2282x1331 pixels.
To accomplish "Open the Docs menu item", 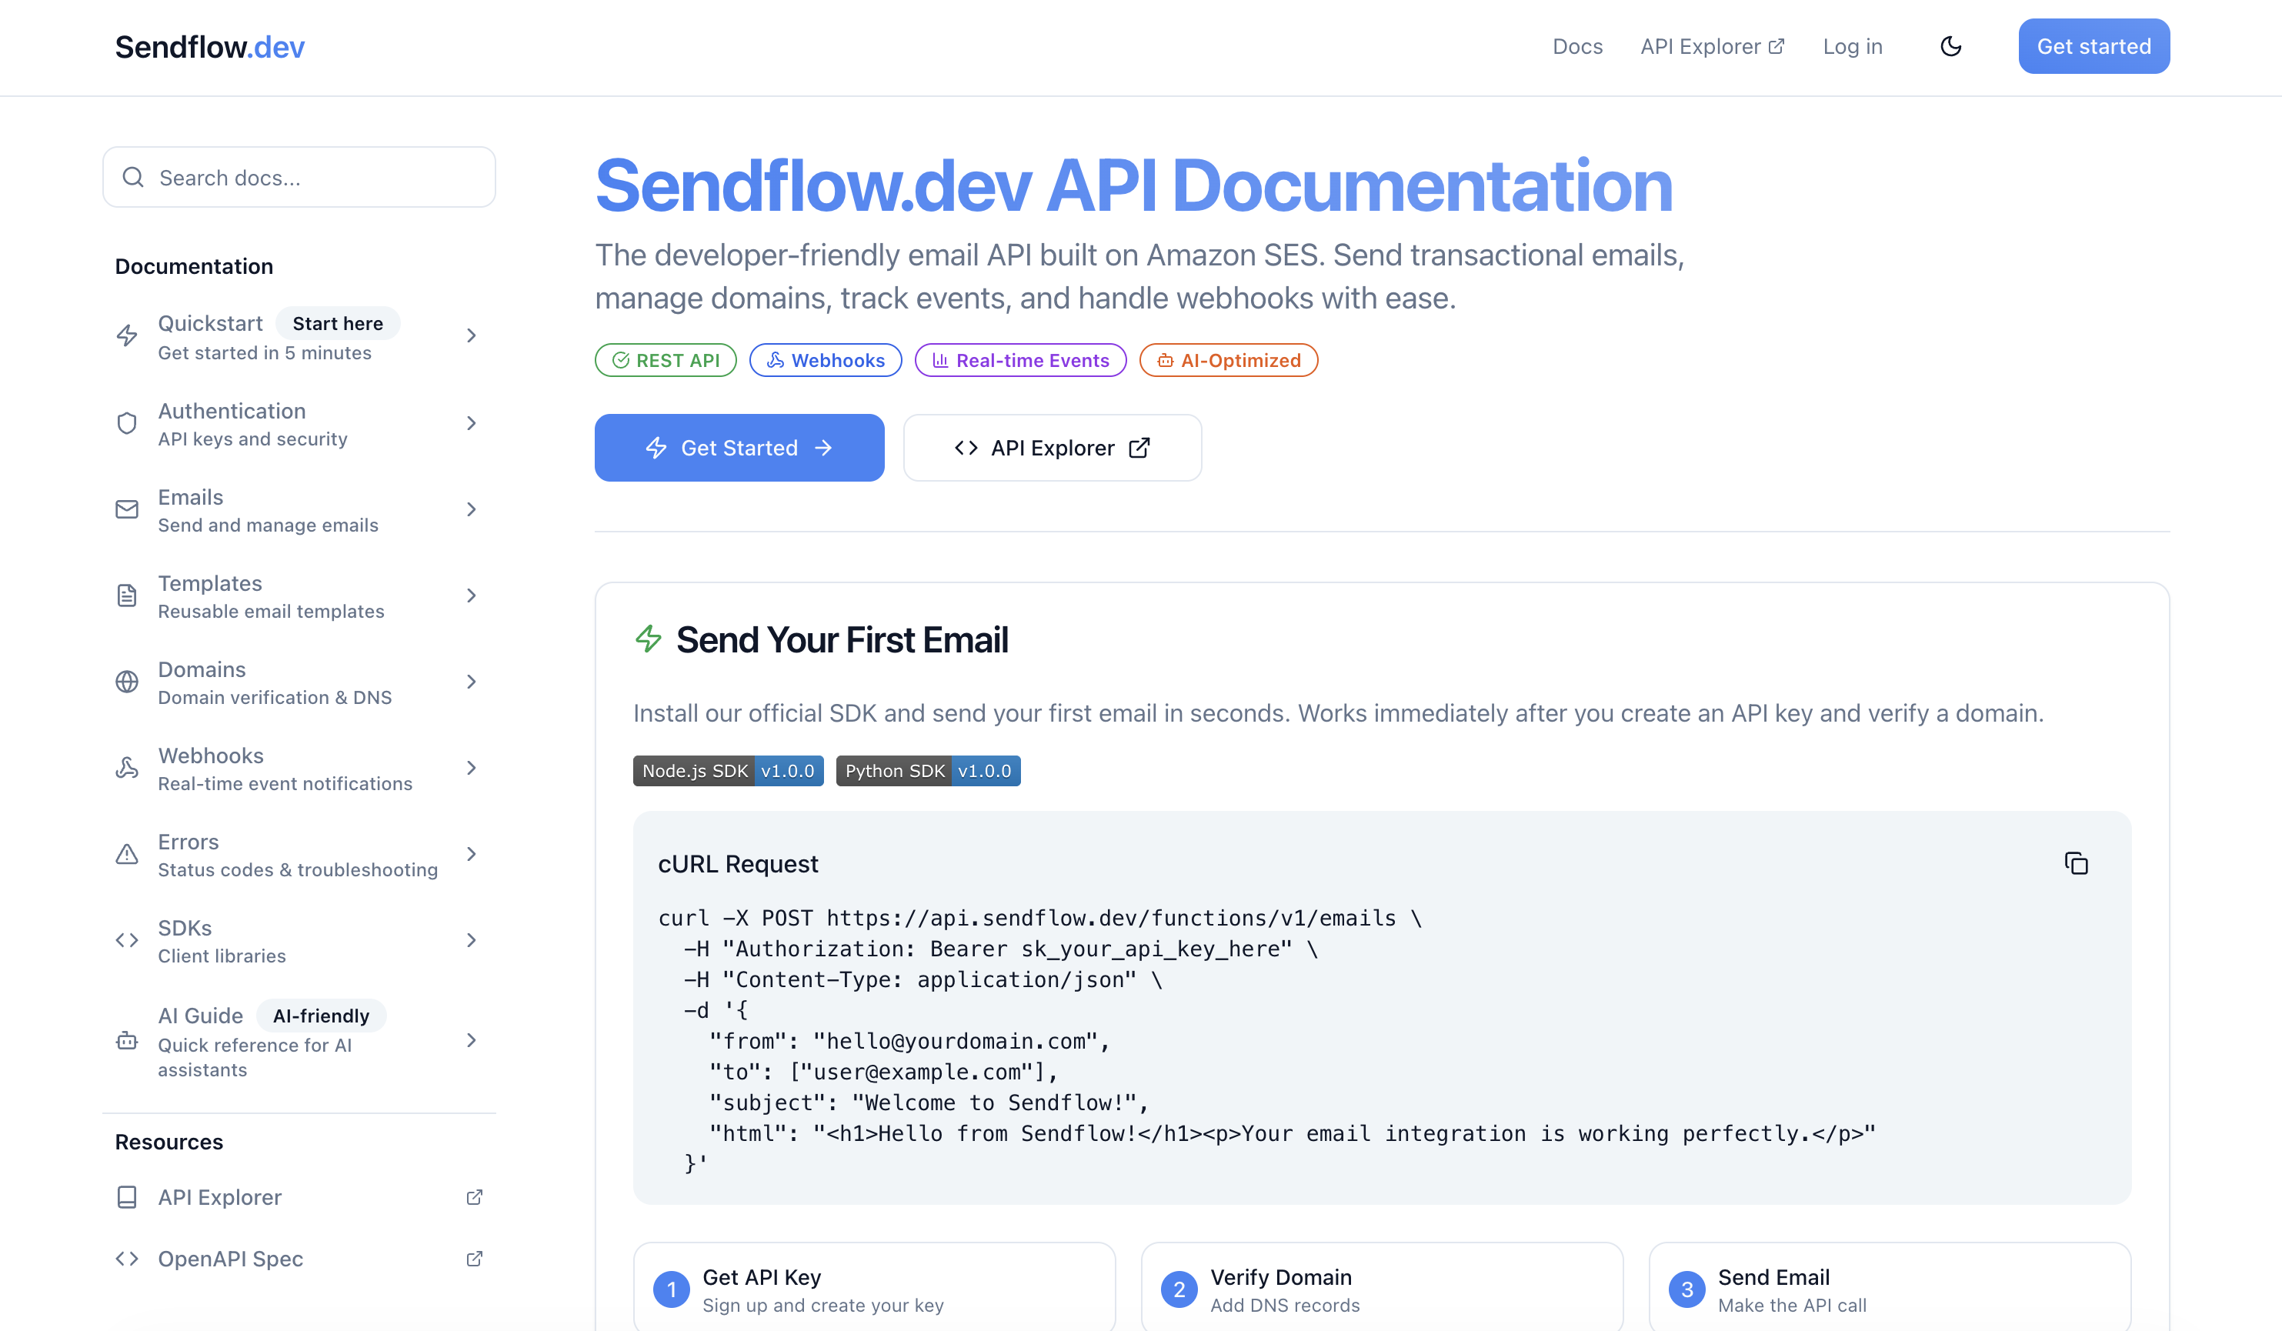I will tap(1577, 46).
